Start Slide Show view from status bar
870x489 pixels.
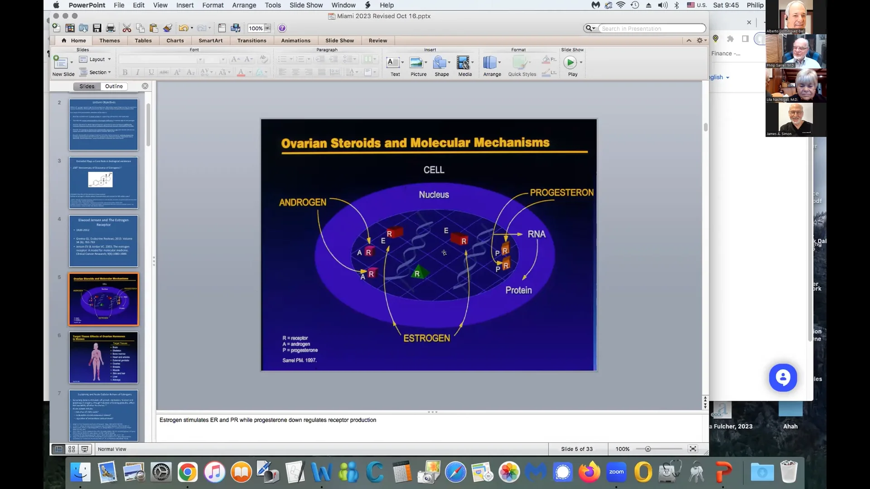[x=85, y=449]
